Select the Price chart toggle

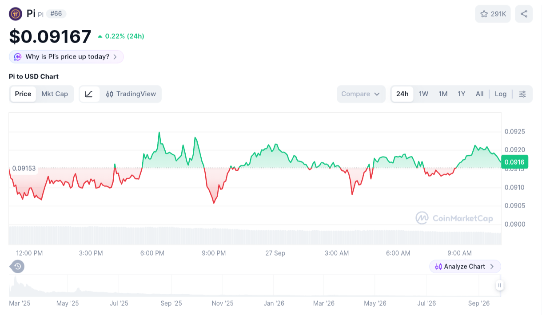(x=23, y=94)
